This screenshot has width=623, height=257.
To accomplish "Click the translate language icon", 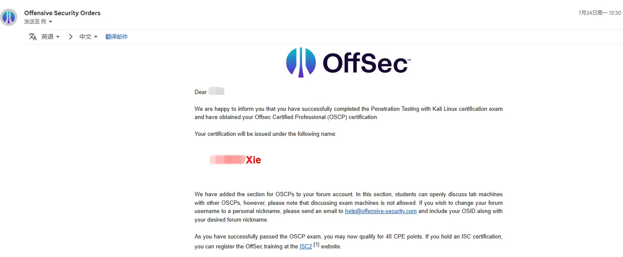I will click(x=33, y=37).
